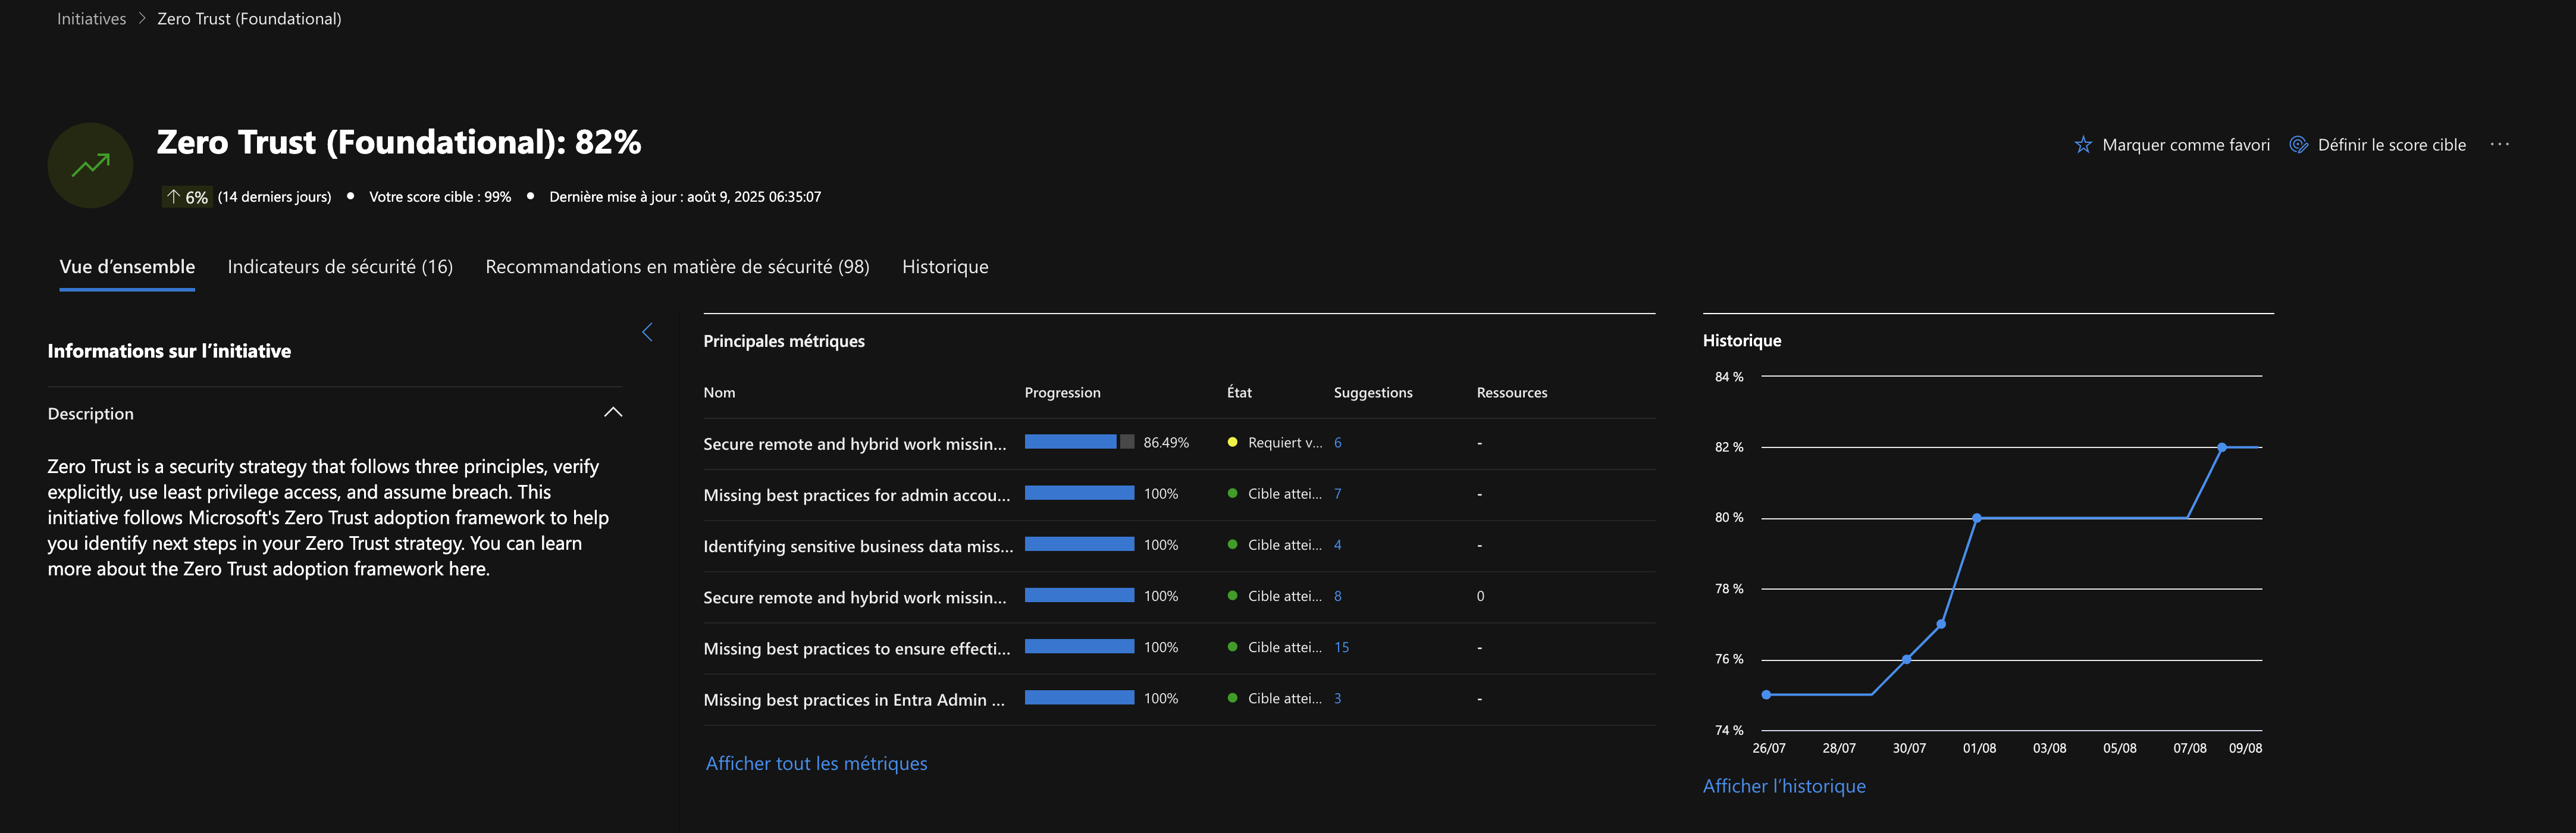Click the star icon to mark as favorite
Image resolution: width=2576 pixels, height=833 pixels.
[x=2083, y=145]
